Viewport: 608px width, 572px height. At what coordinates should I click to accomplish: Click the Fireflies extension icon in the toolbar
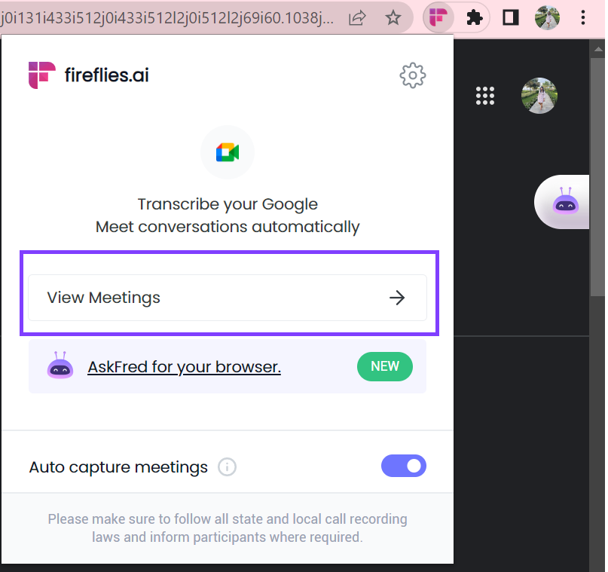click(x=438, y=17)
